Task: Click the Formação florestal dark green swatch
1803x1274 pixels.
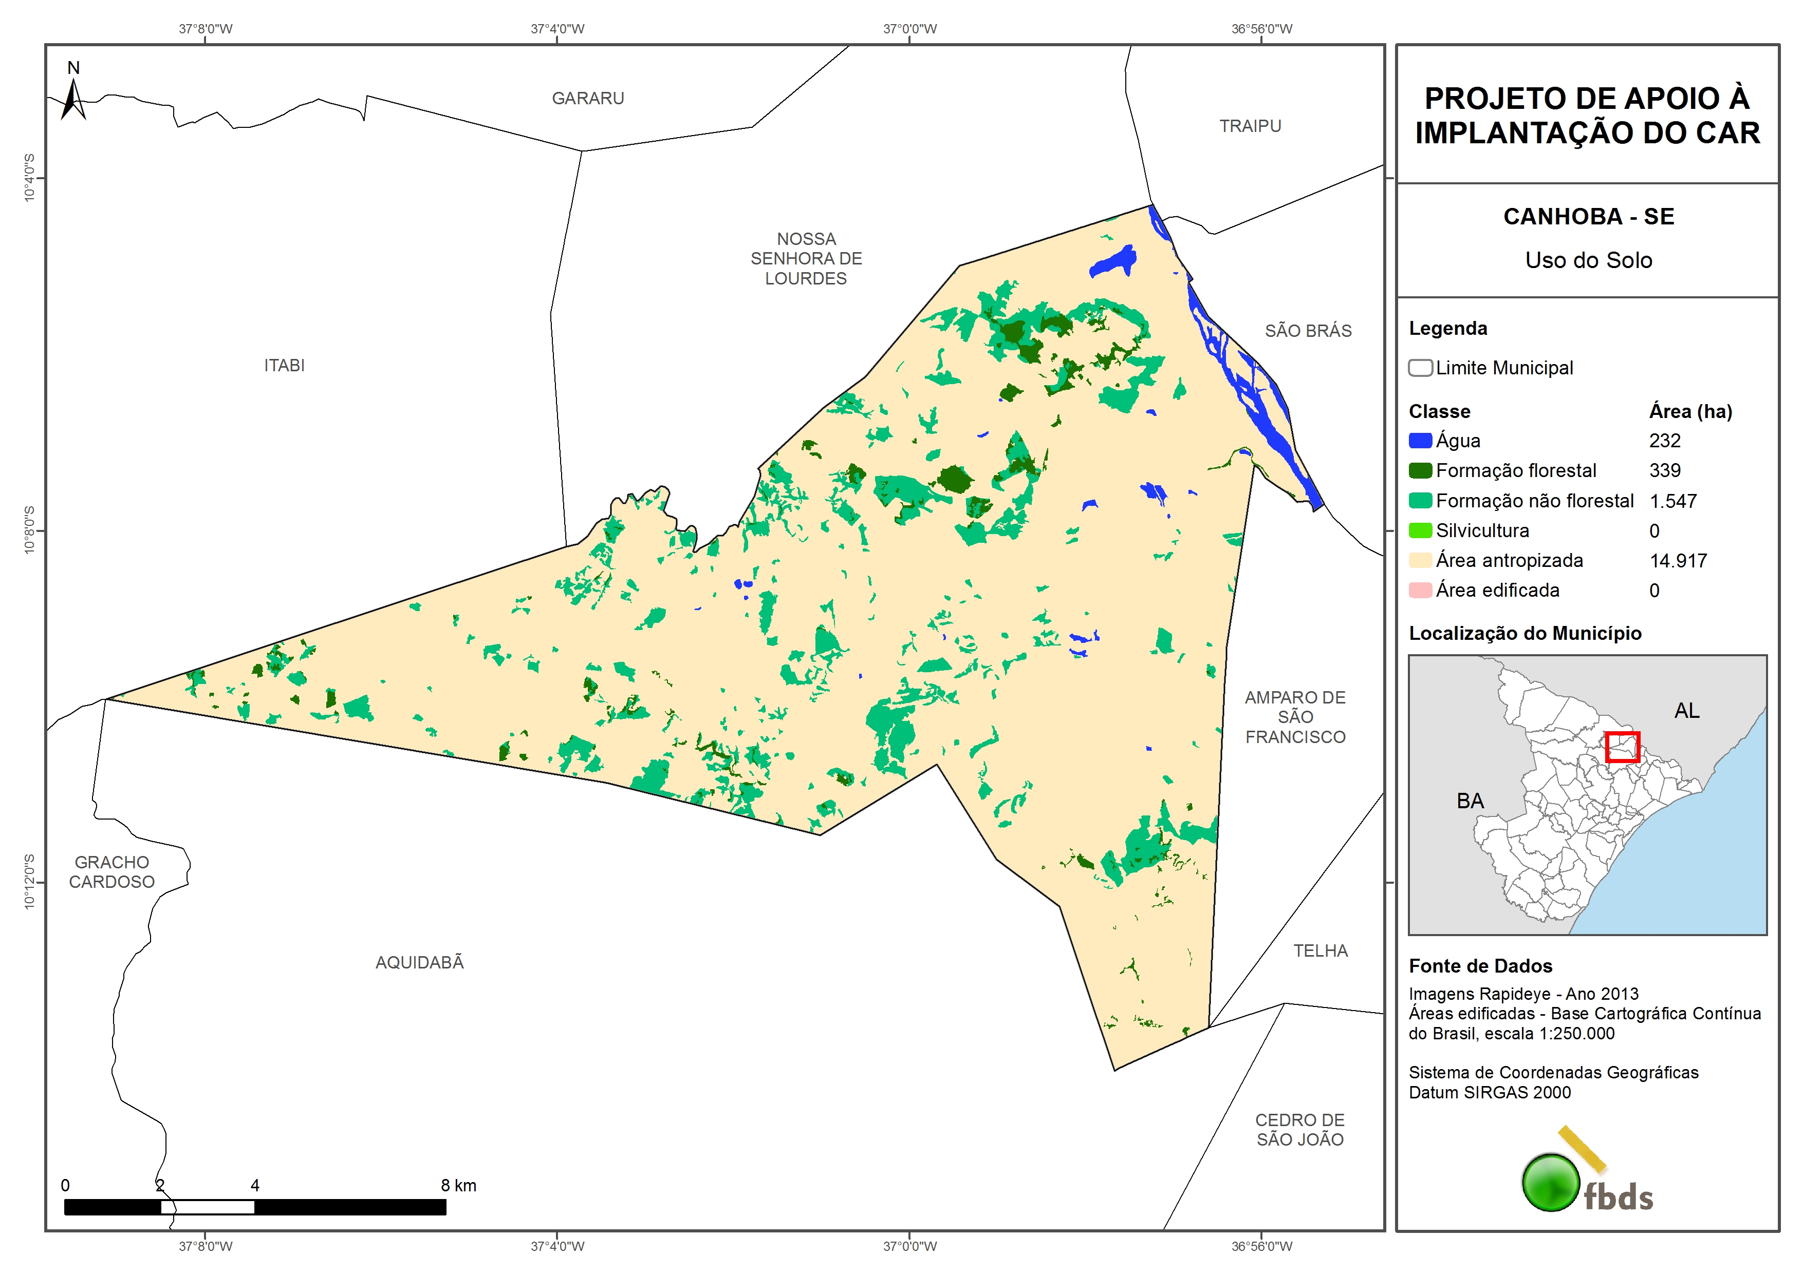Action: pyautogui.click(x=1420, y=471)
